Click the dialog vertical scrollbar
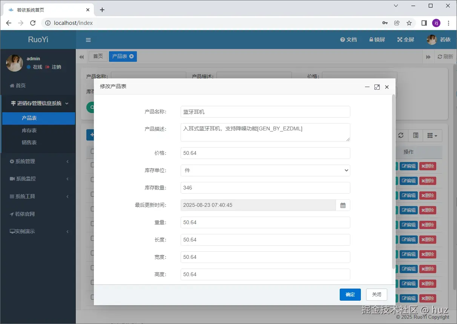Viewport: 457px width, 324px height. click(x=394, y=181)
